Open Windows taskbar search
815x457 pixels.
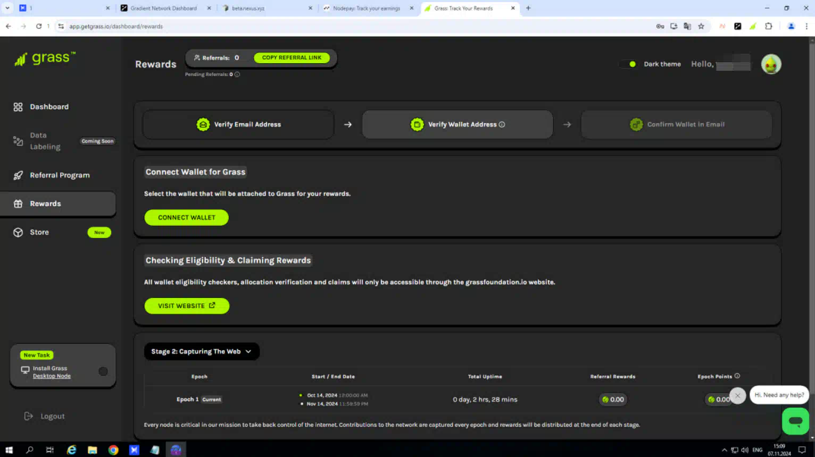coord(30,450)
